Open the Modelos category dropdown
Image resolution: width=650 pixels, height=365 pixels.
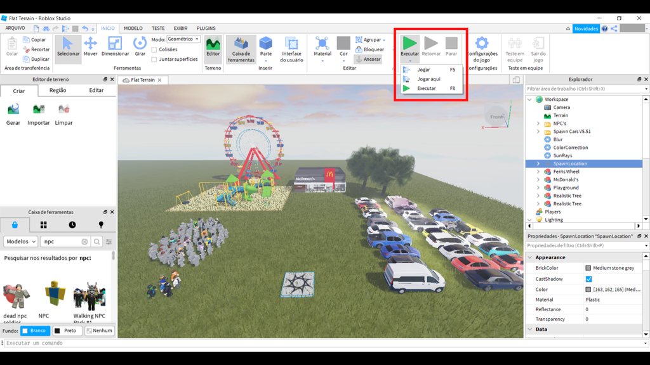pos(21,241)
